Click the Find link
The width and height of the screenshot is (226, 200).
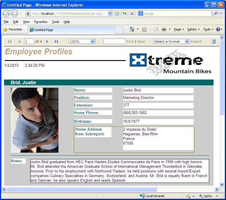tap(130, 42)
